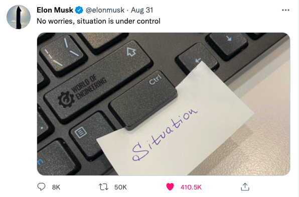
Task: Click the @elonmusk handle
Action: (x=105, y=10)
